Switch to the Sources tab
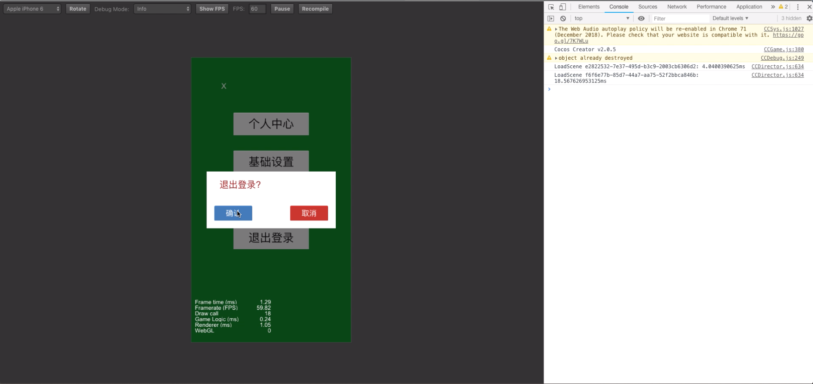 tap(648, 7)
